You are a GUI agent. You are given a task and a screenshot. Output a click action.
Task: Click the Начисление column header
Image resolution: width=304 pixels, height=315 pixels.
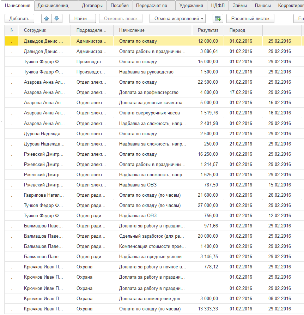[x=132, y=30]
